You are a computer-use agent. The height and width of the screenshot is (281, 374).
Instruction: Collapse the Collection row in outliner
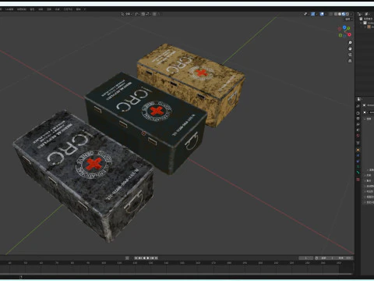(362, 23)
